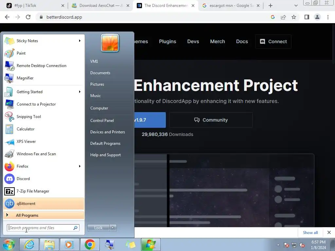The height and width of the screenshot is (251, 335).
Task: Open Windows Explorer from taskbar
Action: [49, 244]
